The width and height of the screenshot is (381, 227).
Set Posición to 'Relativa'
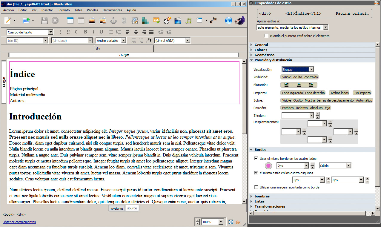[302, 108]
